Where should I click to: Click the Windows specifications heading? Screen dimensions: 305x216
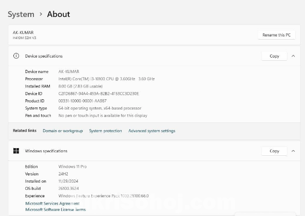point(46,151)
